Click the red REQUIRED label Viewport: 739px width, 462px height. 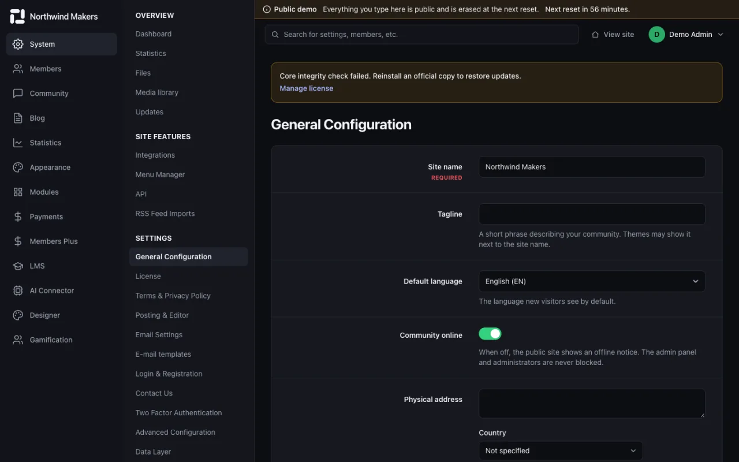pyautogui.click(x=447, y=178)
